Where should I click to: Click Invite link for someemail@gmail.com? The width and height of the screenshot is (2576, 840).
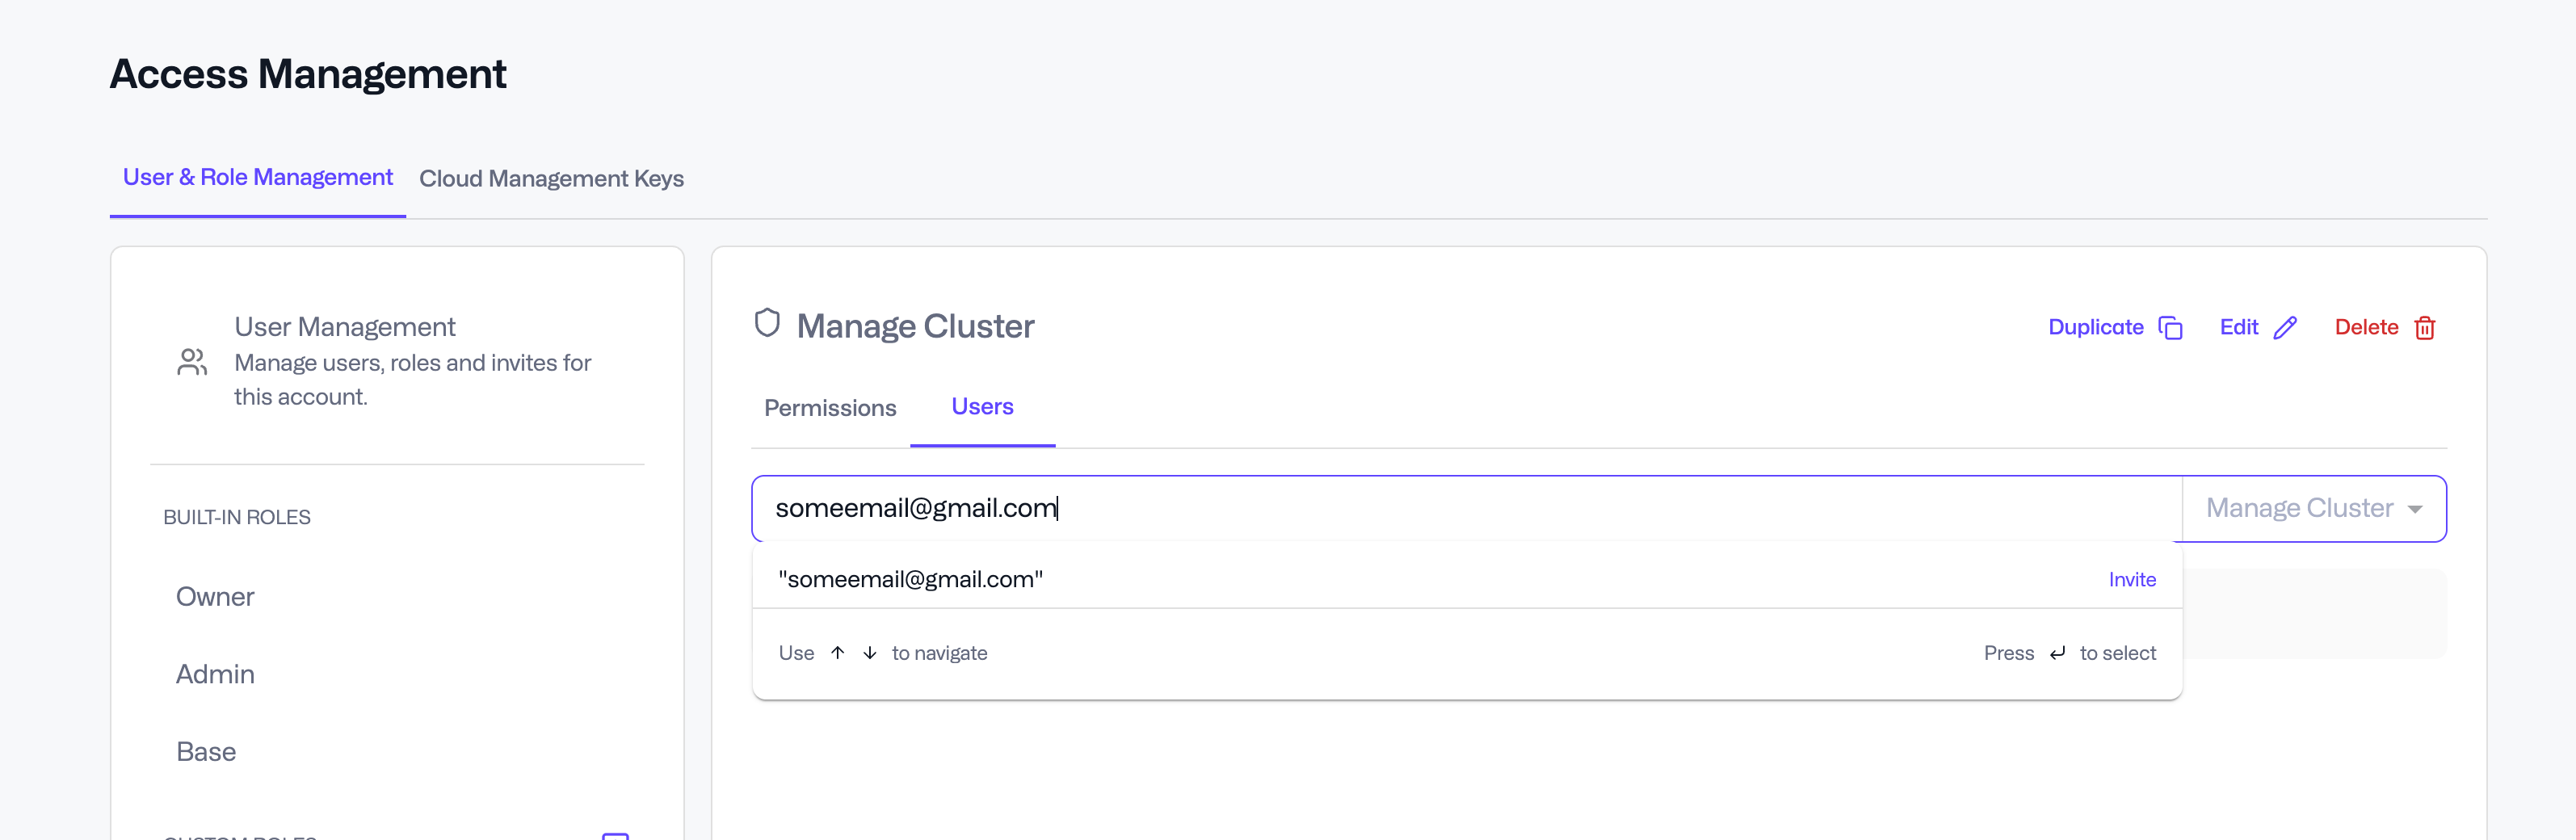[x=2132, y=580]
